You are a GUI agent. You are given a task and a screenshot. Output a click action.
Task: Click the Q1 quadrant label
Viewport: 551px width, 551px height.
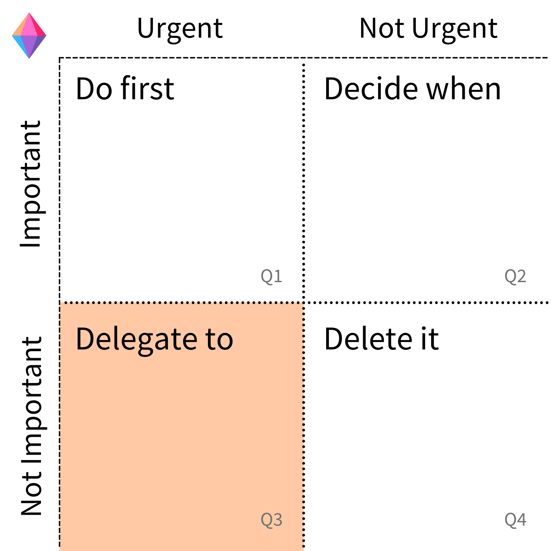click(x=272, y=276)
